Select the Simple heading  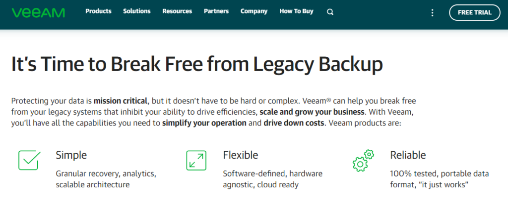[x=71, y=155]
